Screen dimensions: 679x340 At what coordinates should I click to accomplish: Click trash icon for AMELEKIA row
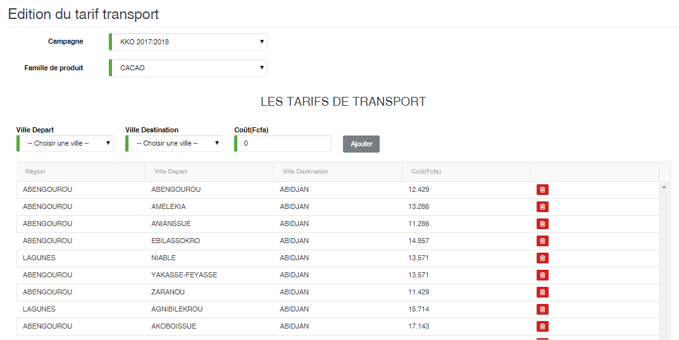coord(542,206)
